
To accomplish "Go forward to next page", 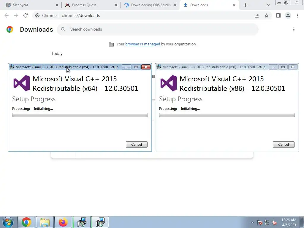I will [16, 15].
